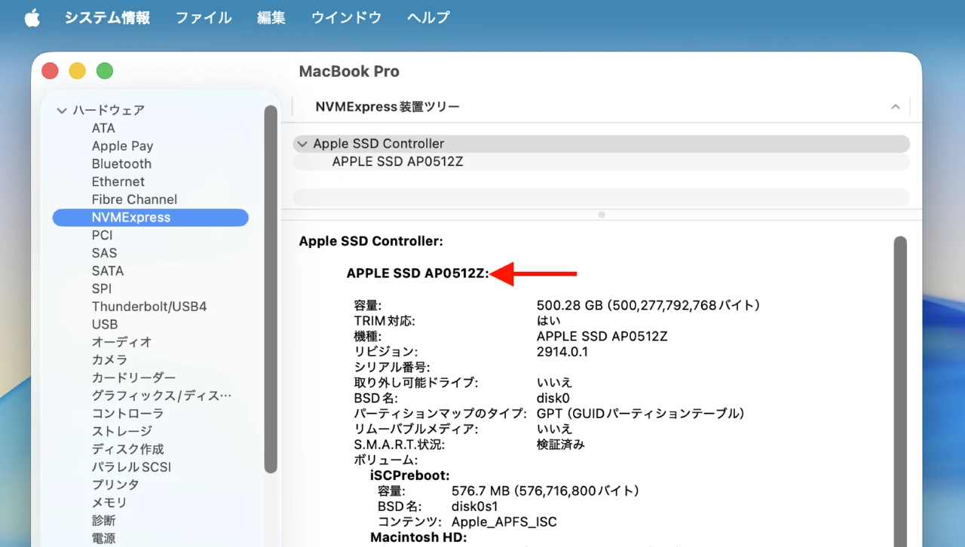Screen dimensions: 965x547
Task: Select APPLE SSD AP0512Z in the device tree
Action: click(397, 161)
